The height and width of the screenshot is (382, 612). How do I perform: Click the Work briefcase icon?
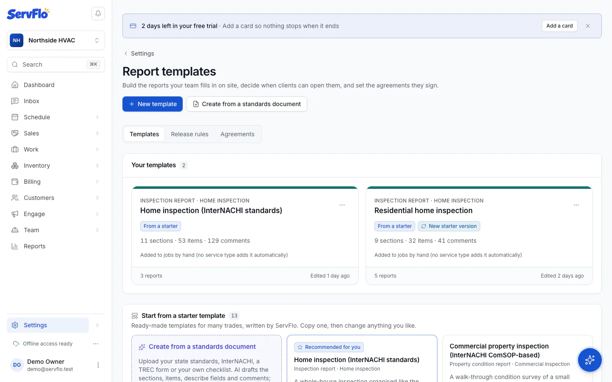[15, 149]
